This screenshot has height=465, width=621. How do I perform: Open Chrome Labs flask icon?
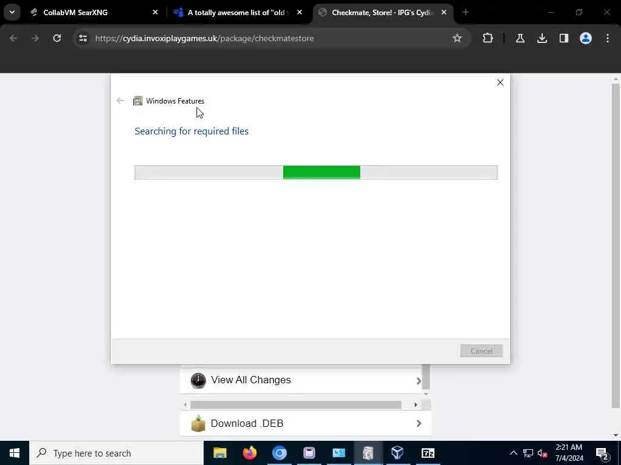(520, 38)
